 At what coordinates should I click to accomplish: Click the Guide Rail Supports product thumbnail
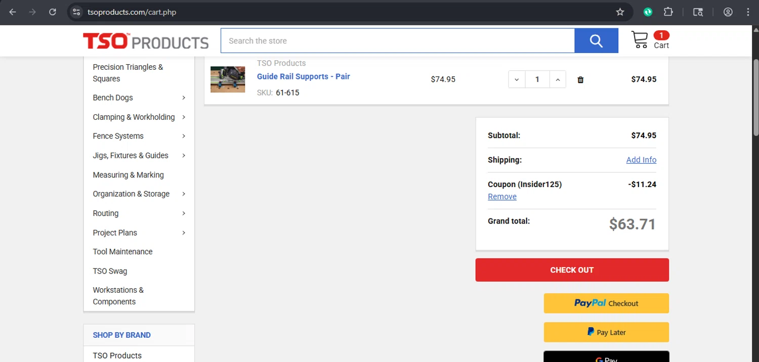tap(228, 79)
